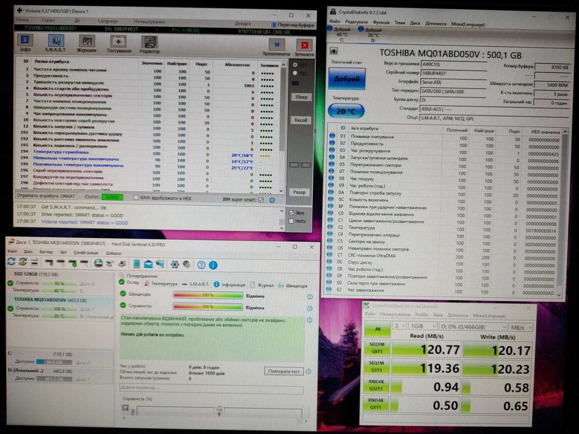Enable RAW відображати в HEX checkbox
Image resolution: width=579 pixels, height=434 pixels.
coord(136,198)
